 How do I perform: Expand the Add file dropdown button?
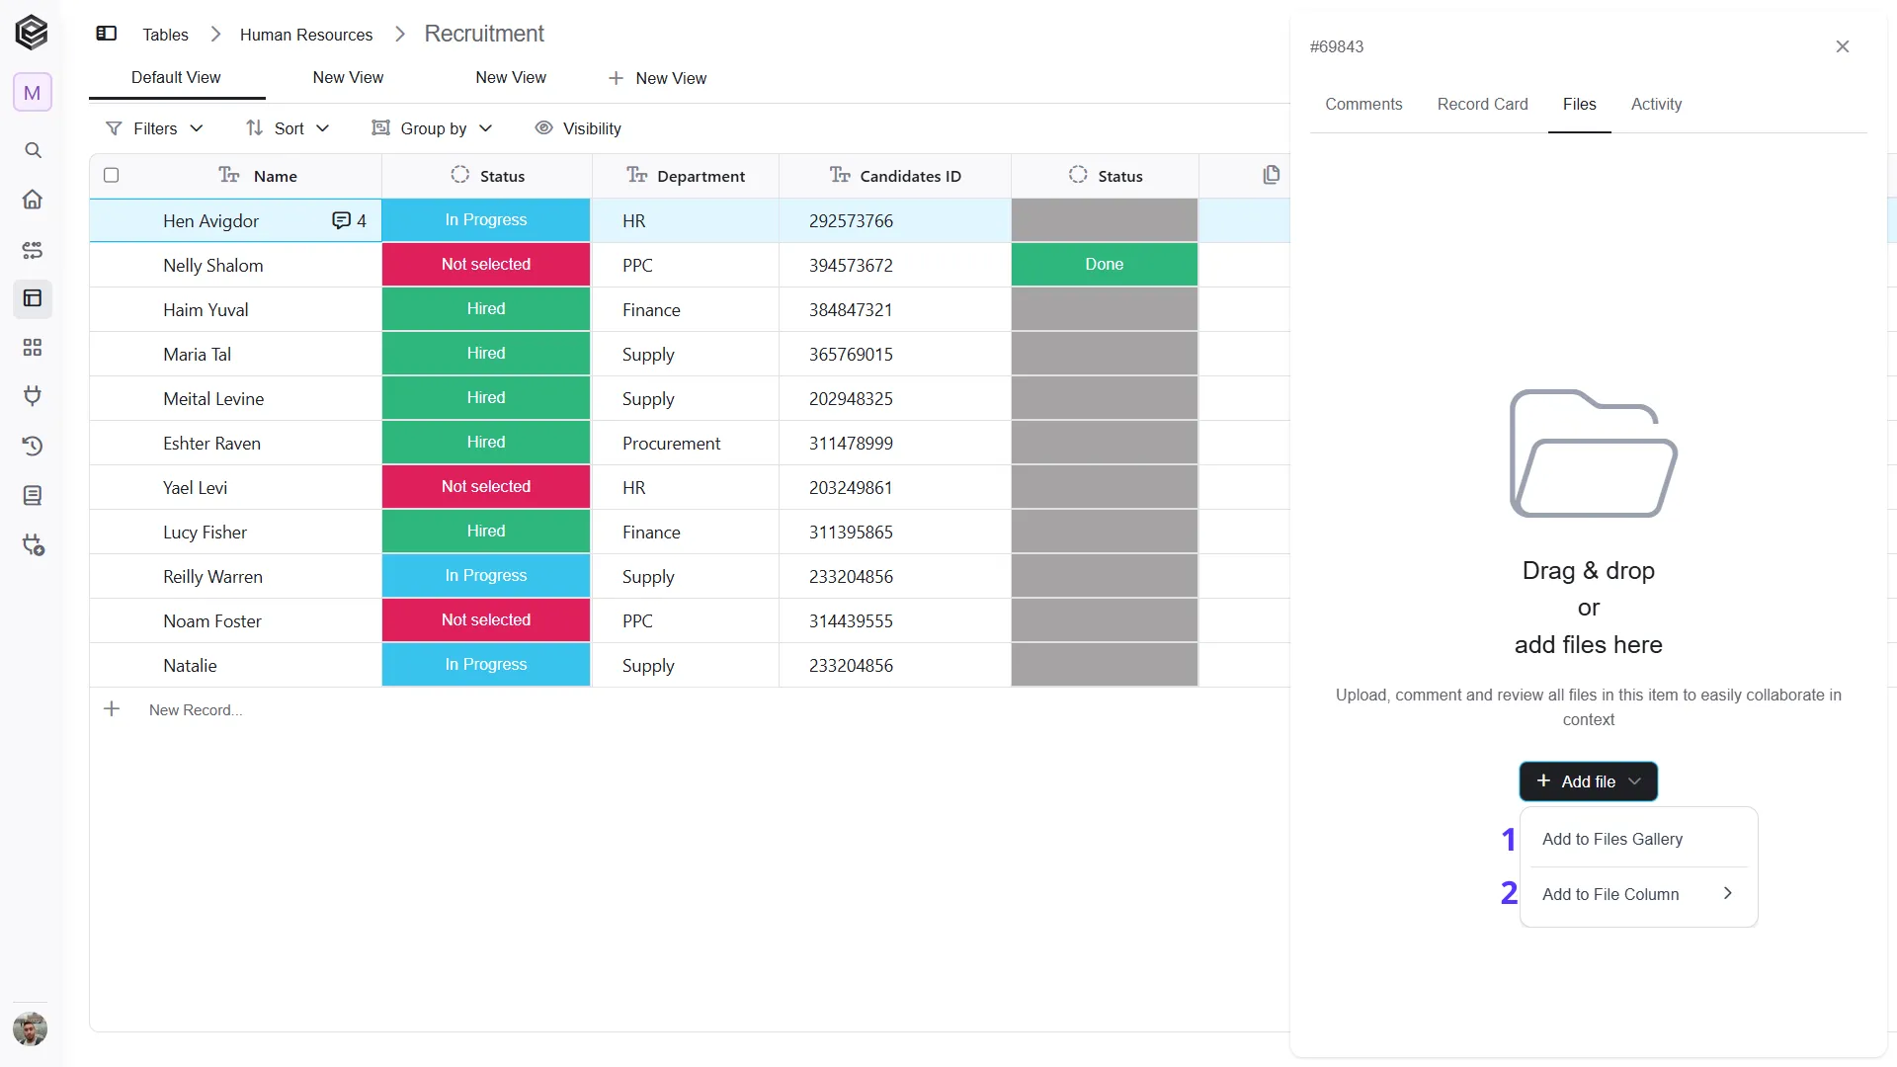point(1589,781)
